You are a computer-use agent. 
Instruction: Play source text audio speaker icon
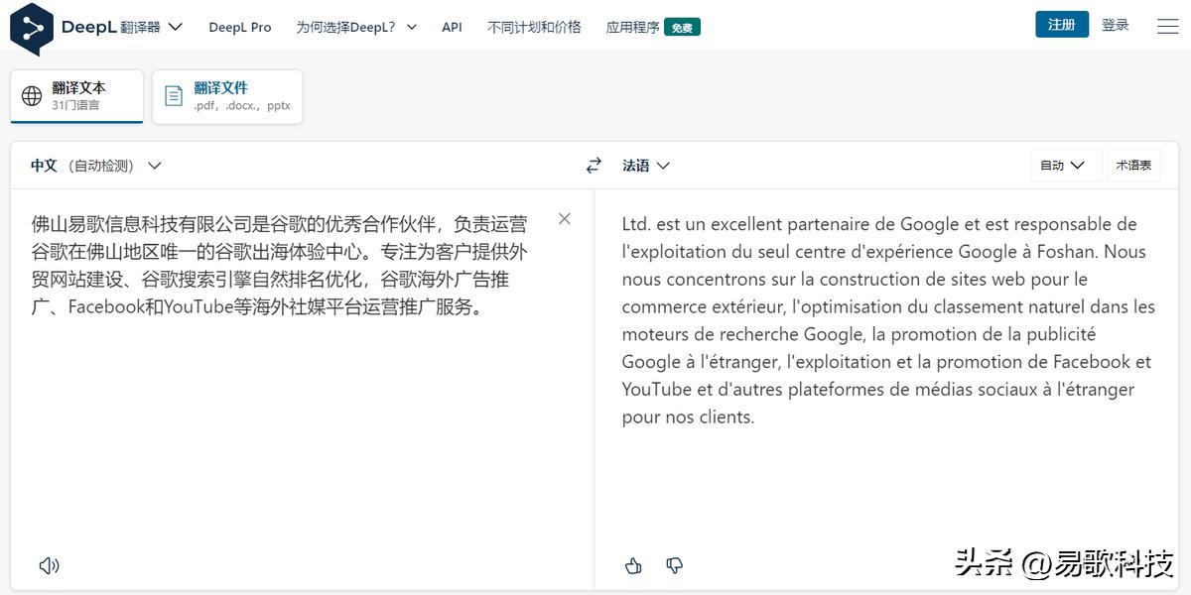49,565
